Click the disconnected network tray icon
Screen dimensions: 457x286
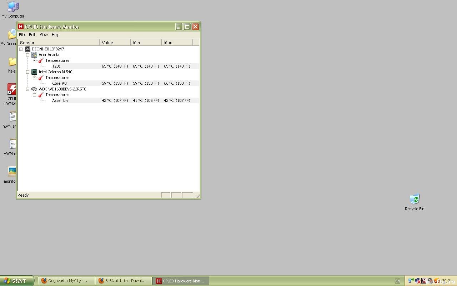(417, 281)
